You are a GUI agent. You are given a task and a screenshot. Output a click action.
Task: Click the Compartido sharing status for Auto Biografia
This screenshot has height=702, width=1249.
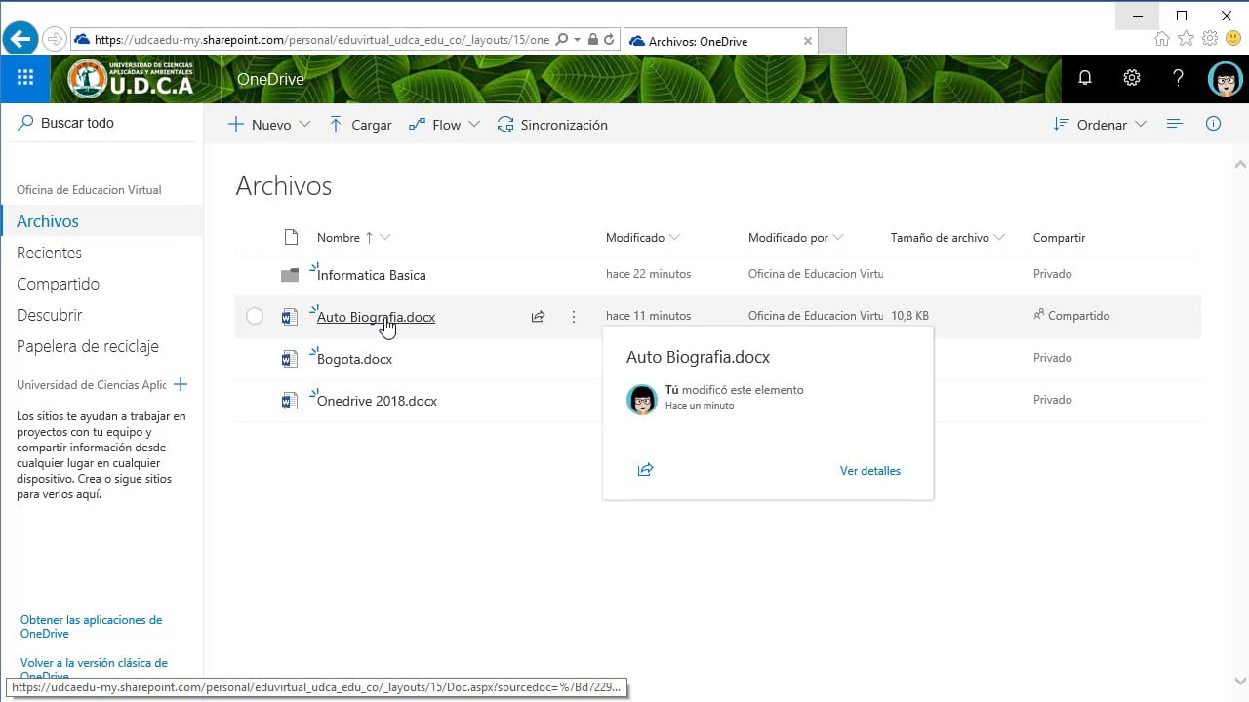coord(1071,316)
